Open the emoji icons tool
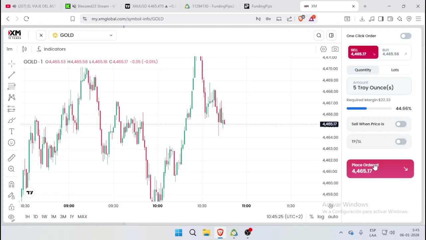426x240 pixels. coord(11,143)
